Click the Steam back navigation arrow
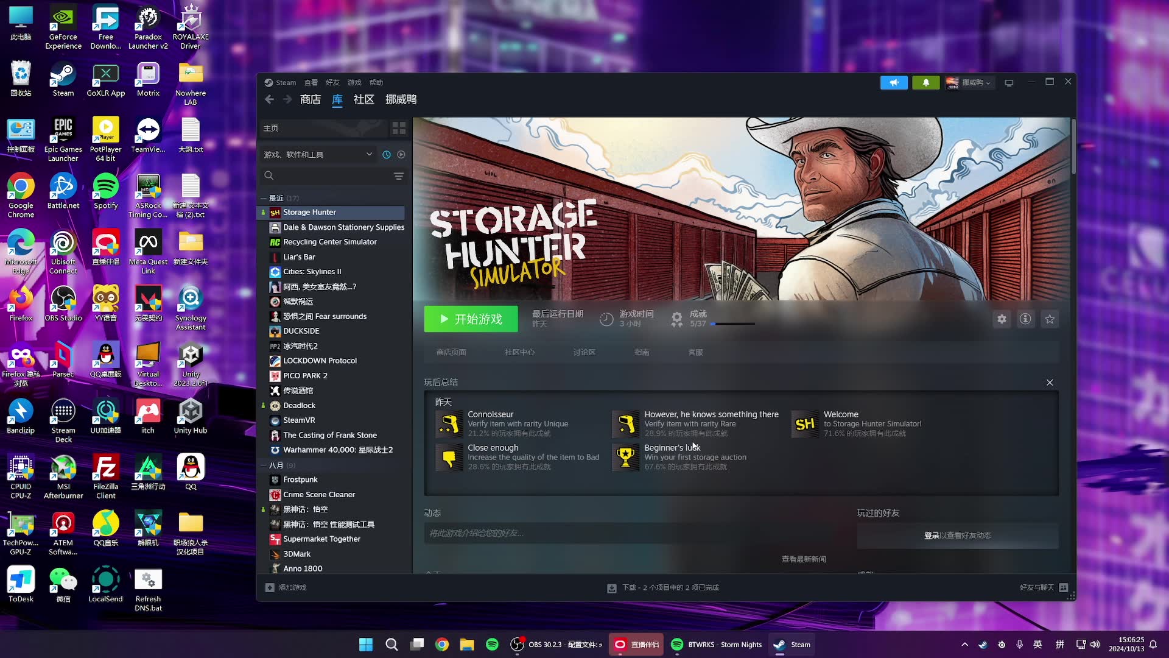Screen dimensions: 1169x658 coord(269,99)
